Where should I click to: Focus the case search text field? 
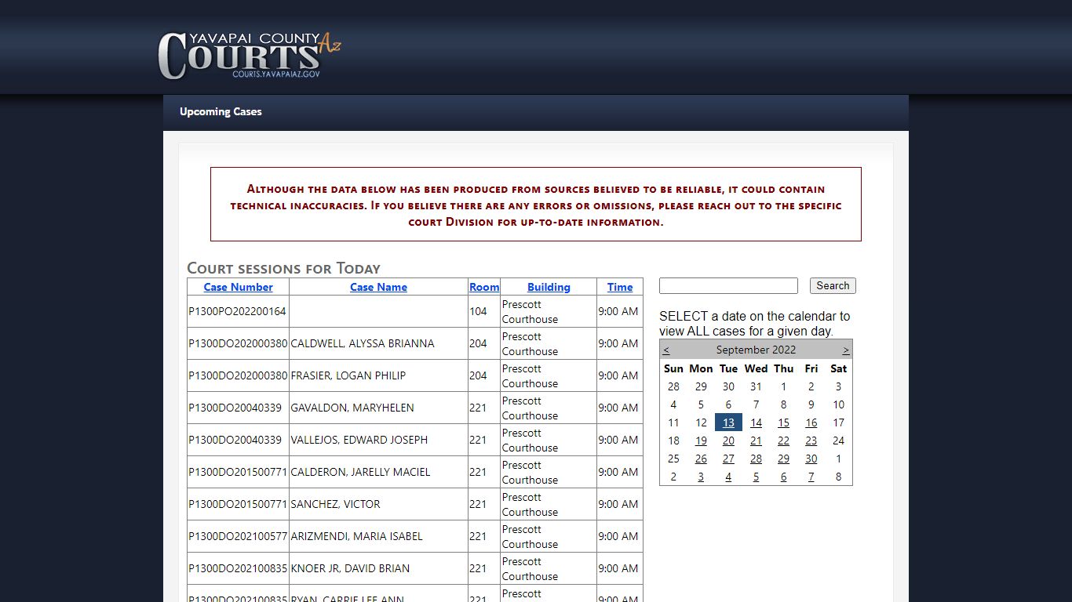tap(728, 286)
